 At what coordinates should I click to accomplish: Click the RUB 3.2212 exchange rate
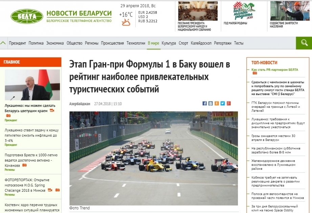pos(148,21)
